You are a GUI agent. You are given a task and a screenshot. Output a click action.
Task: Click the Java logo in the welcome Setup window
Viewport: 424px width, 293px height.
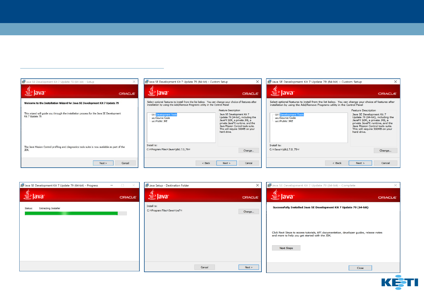[35, 91]
